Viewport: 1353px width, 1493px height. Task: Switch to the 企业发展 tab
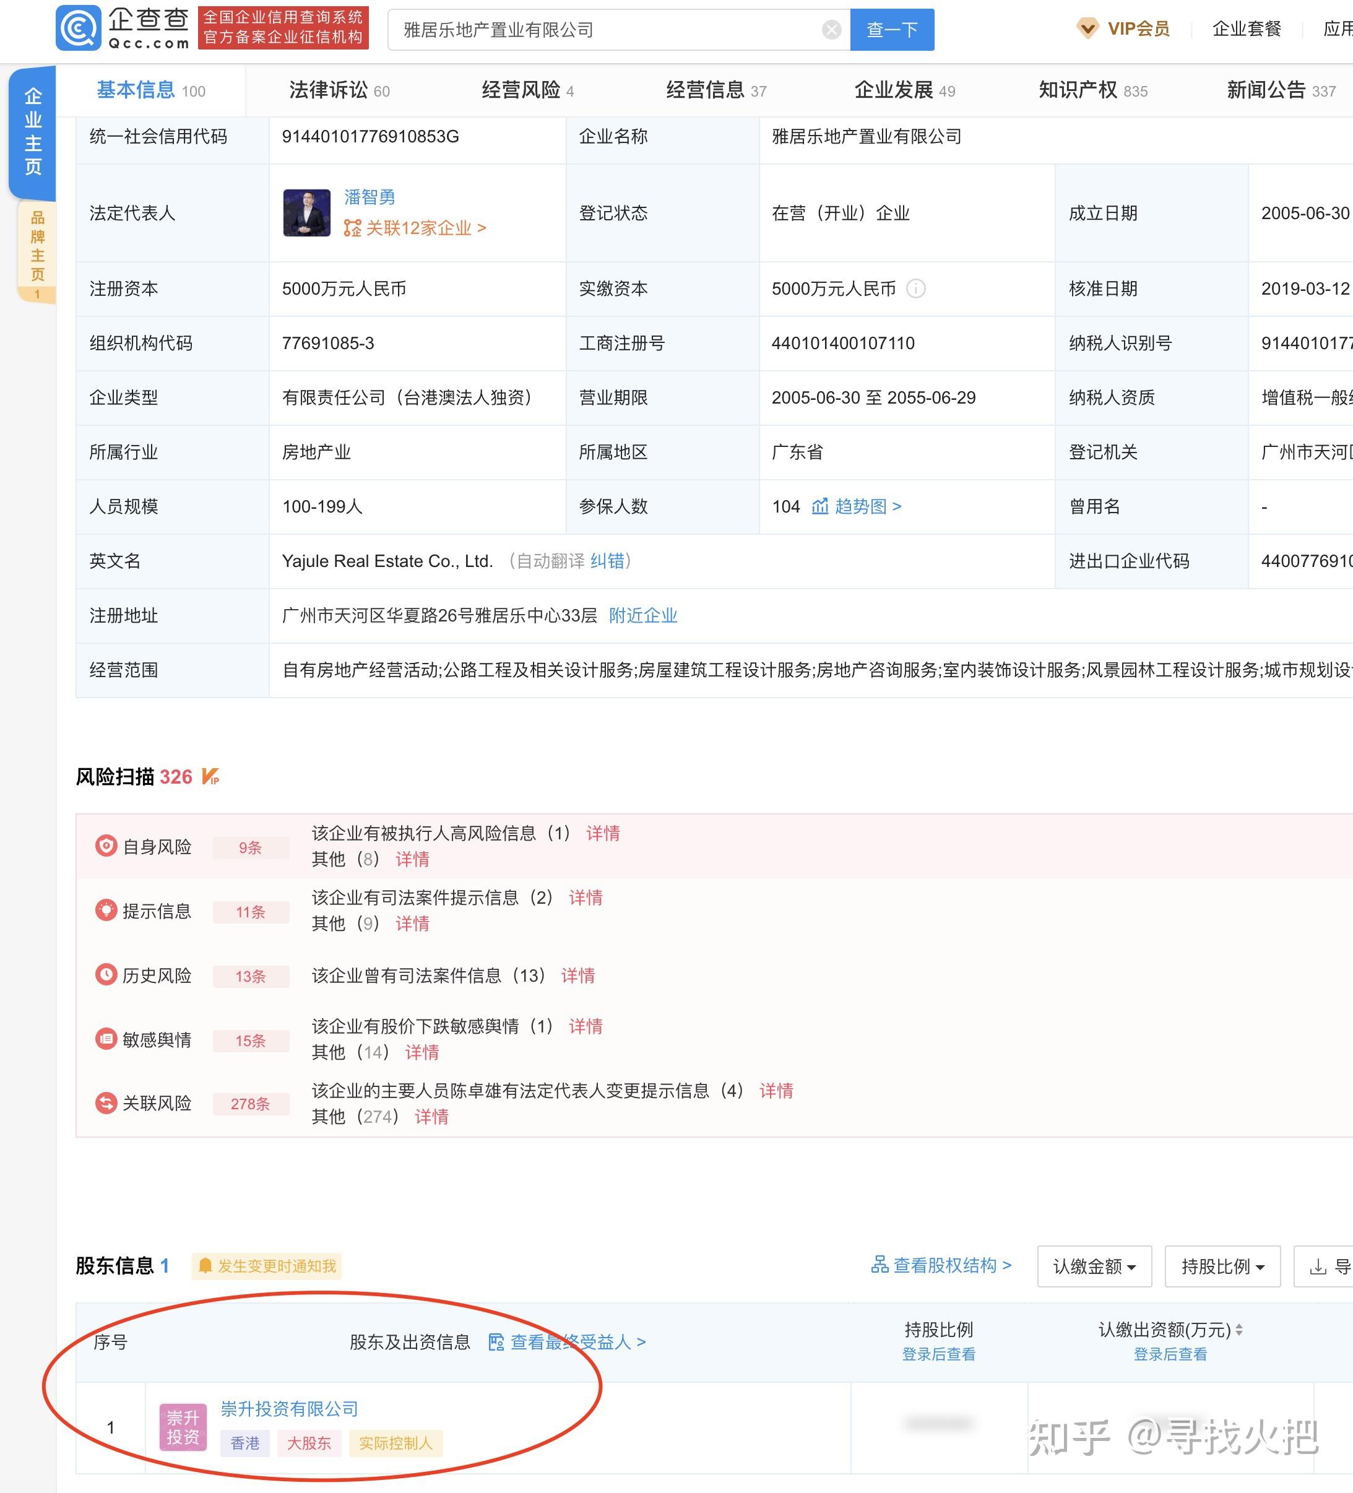tap(905, 90)
